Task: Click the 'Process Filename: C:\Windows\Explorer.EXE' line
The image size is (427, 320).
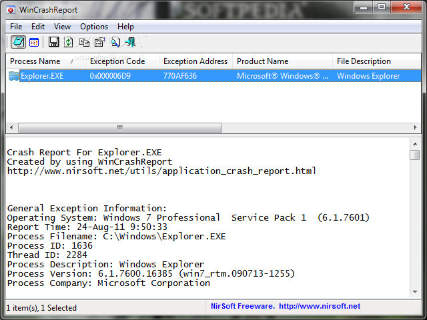Action: [x=117, y=237]
